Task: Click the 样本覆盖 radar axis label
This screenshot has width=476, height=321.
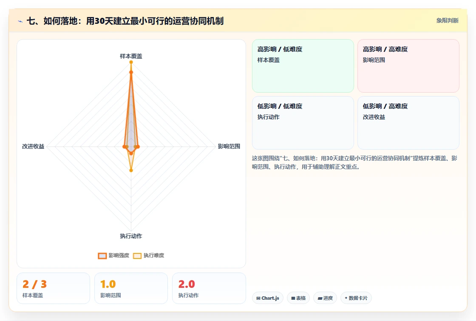Action: [x=131, y=56]
